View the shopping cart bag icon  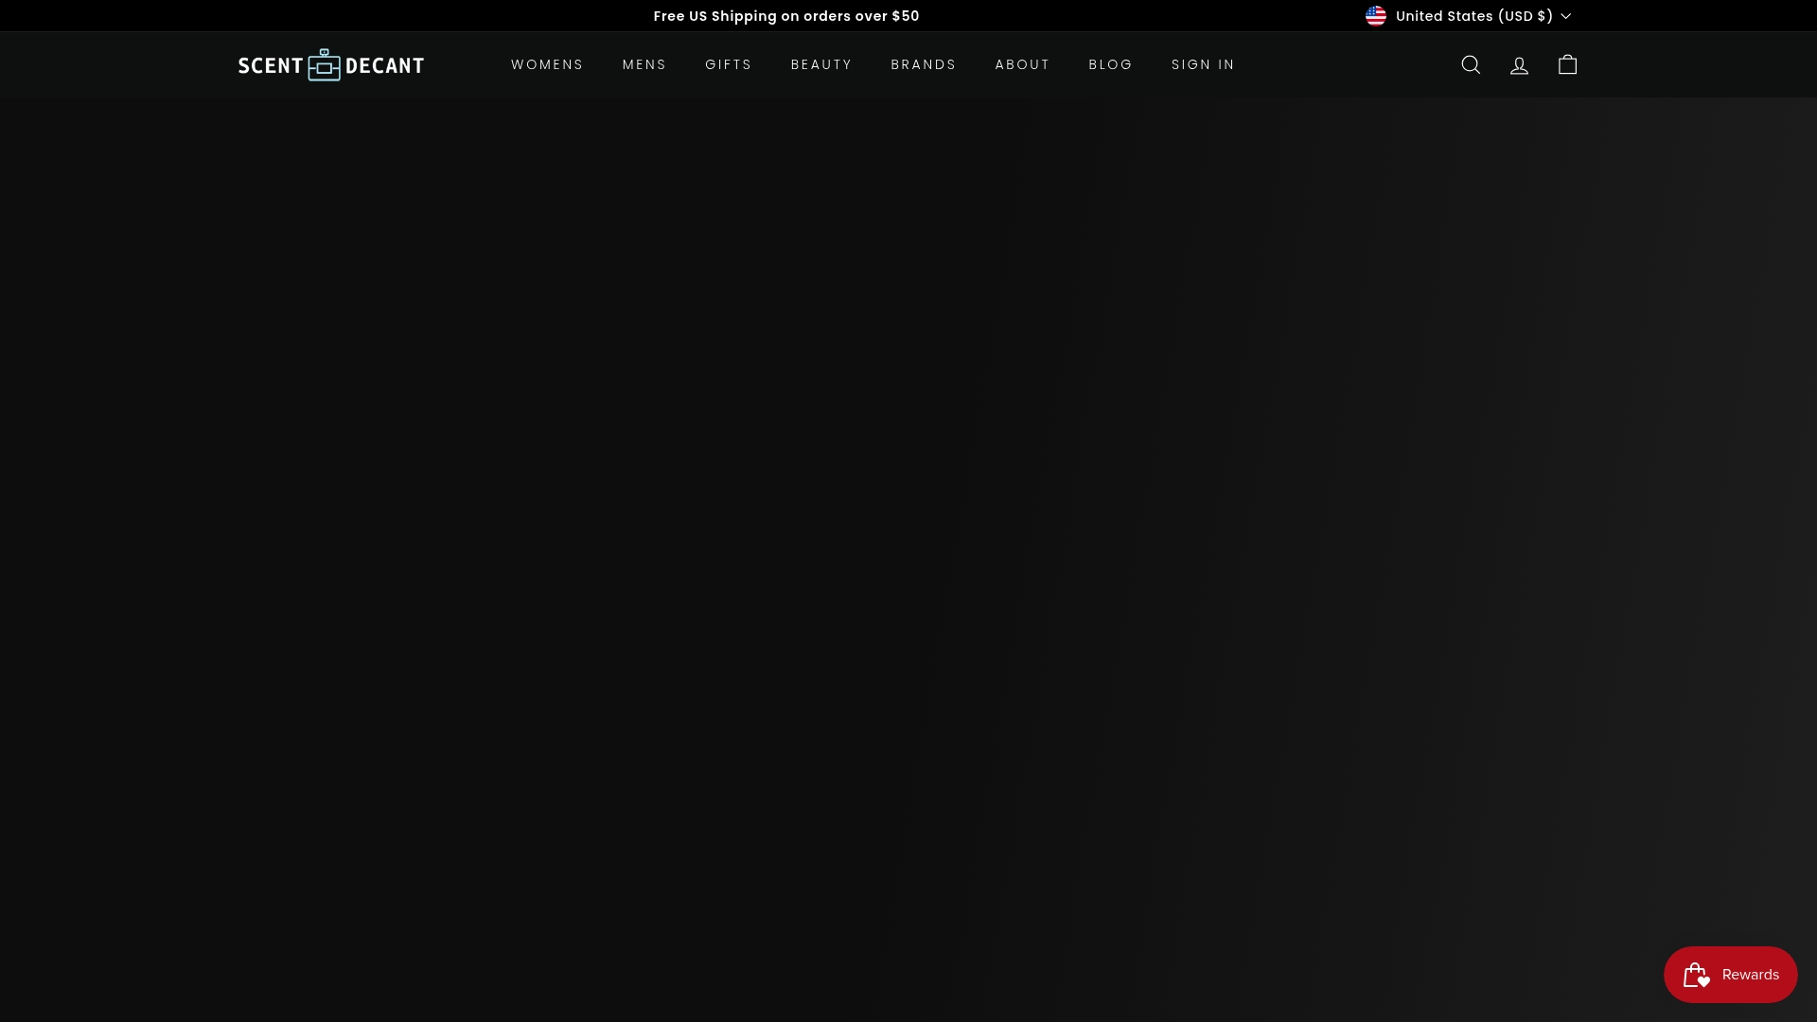1566,64
